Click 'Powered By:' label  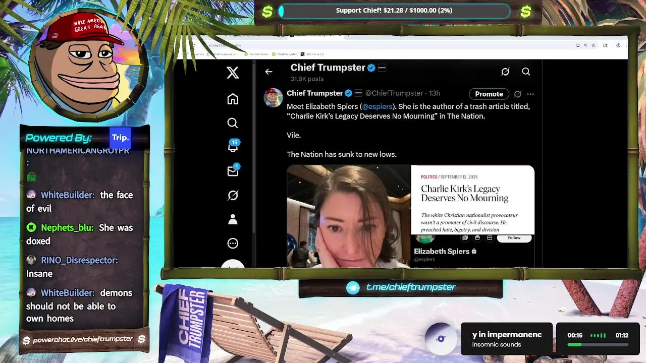(x=58, y=138)
